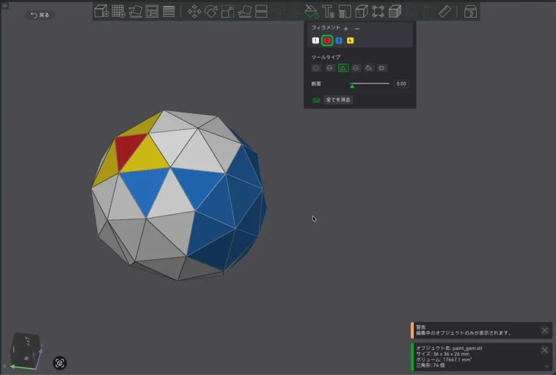This screenshot has height=375, width=556.
Task: Select the Seam painting cube icon
Action: tap(361, 11)
